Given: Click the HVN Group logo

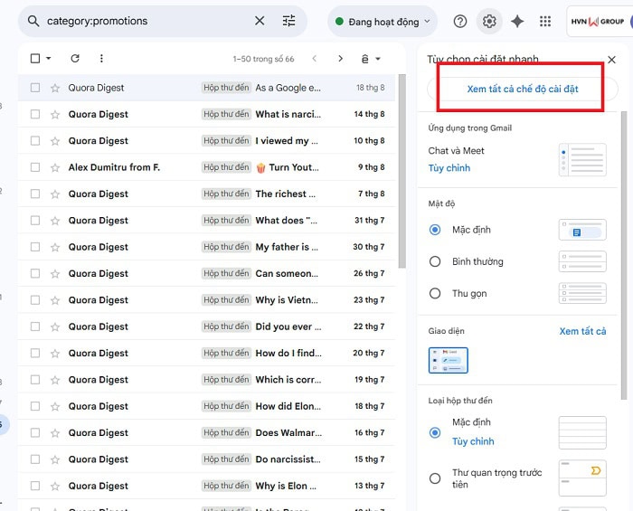Looking at the screenshot, I should pos(598,22).
